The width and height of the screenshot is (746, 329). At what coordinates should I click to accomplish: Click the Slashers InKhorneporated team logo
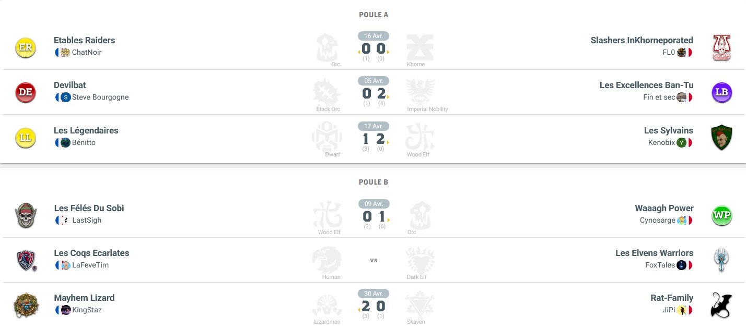click(x=721, y=47)
